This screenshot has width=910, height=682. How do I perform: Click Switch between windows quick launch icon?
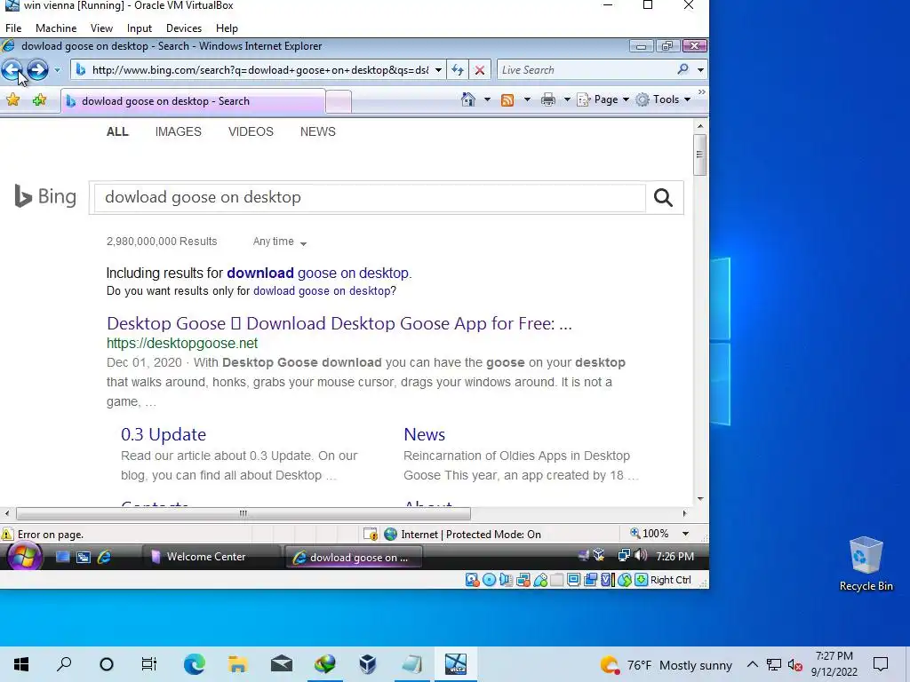coord(83,557)
